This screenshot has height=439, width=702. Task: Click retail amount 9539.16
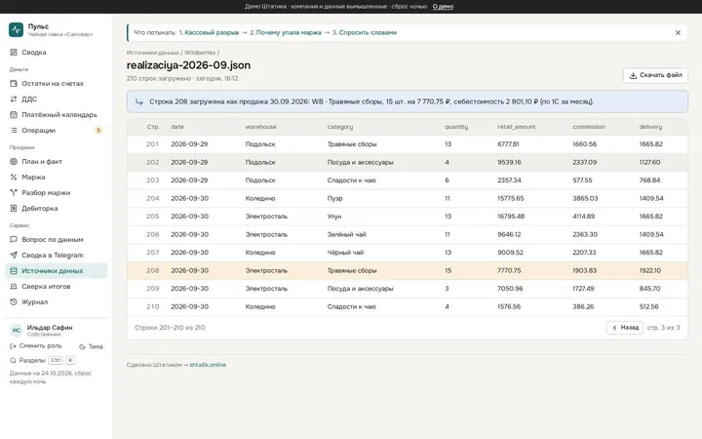pyautogui.click(x=509, y=162)
